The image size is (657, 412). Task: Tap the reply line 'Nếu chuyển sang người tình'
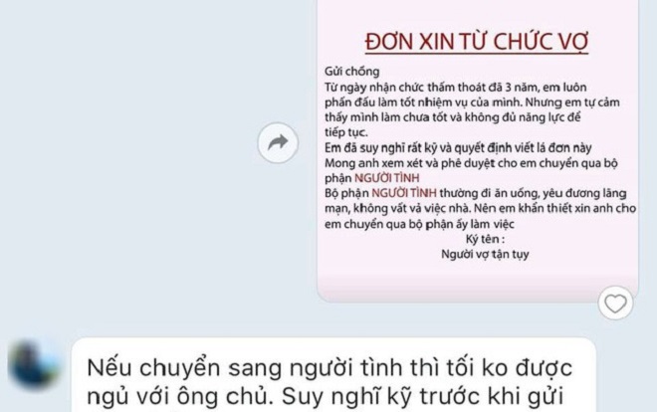point(329,368)
